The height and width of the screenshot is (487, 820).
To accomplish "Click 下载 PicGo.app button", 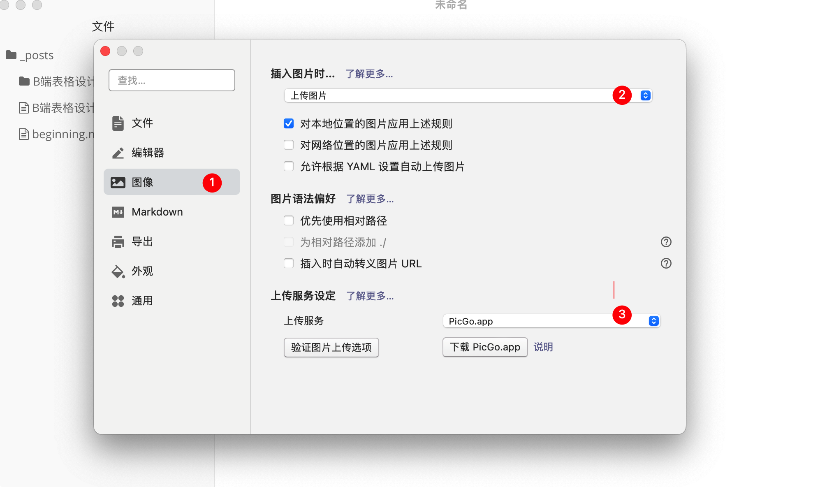I will pyautogui.click(x=485, y=347).
